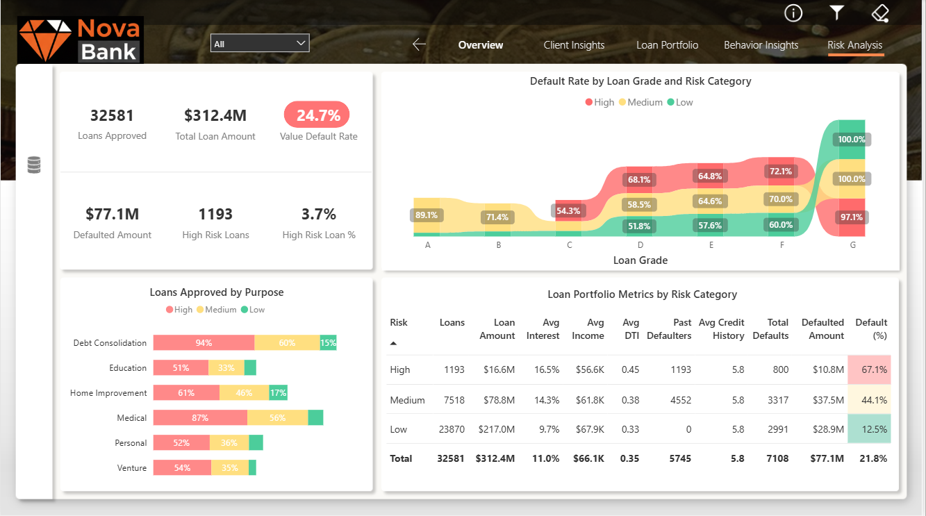Toggle High legend in Default Rate chart
The height and width of the screenshot is (516, 926).
[x=600, y=102]
